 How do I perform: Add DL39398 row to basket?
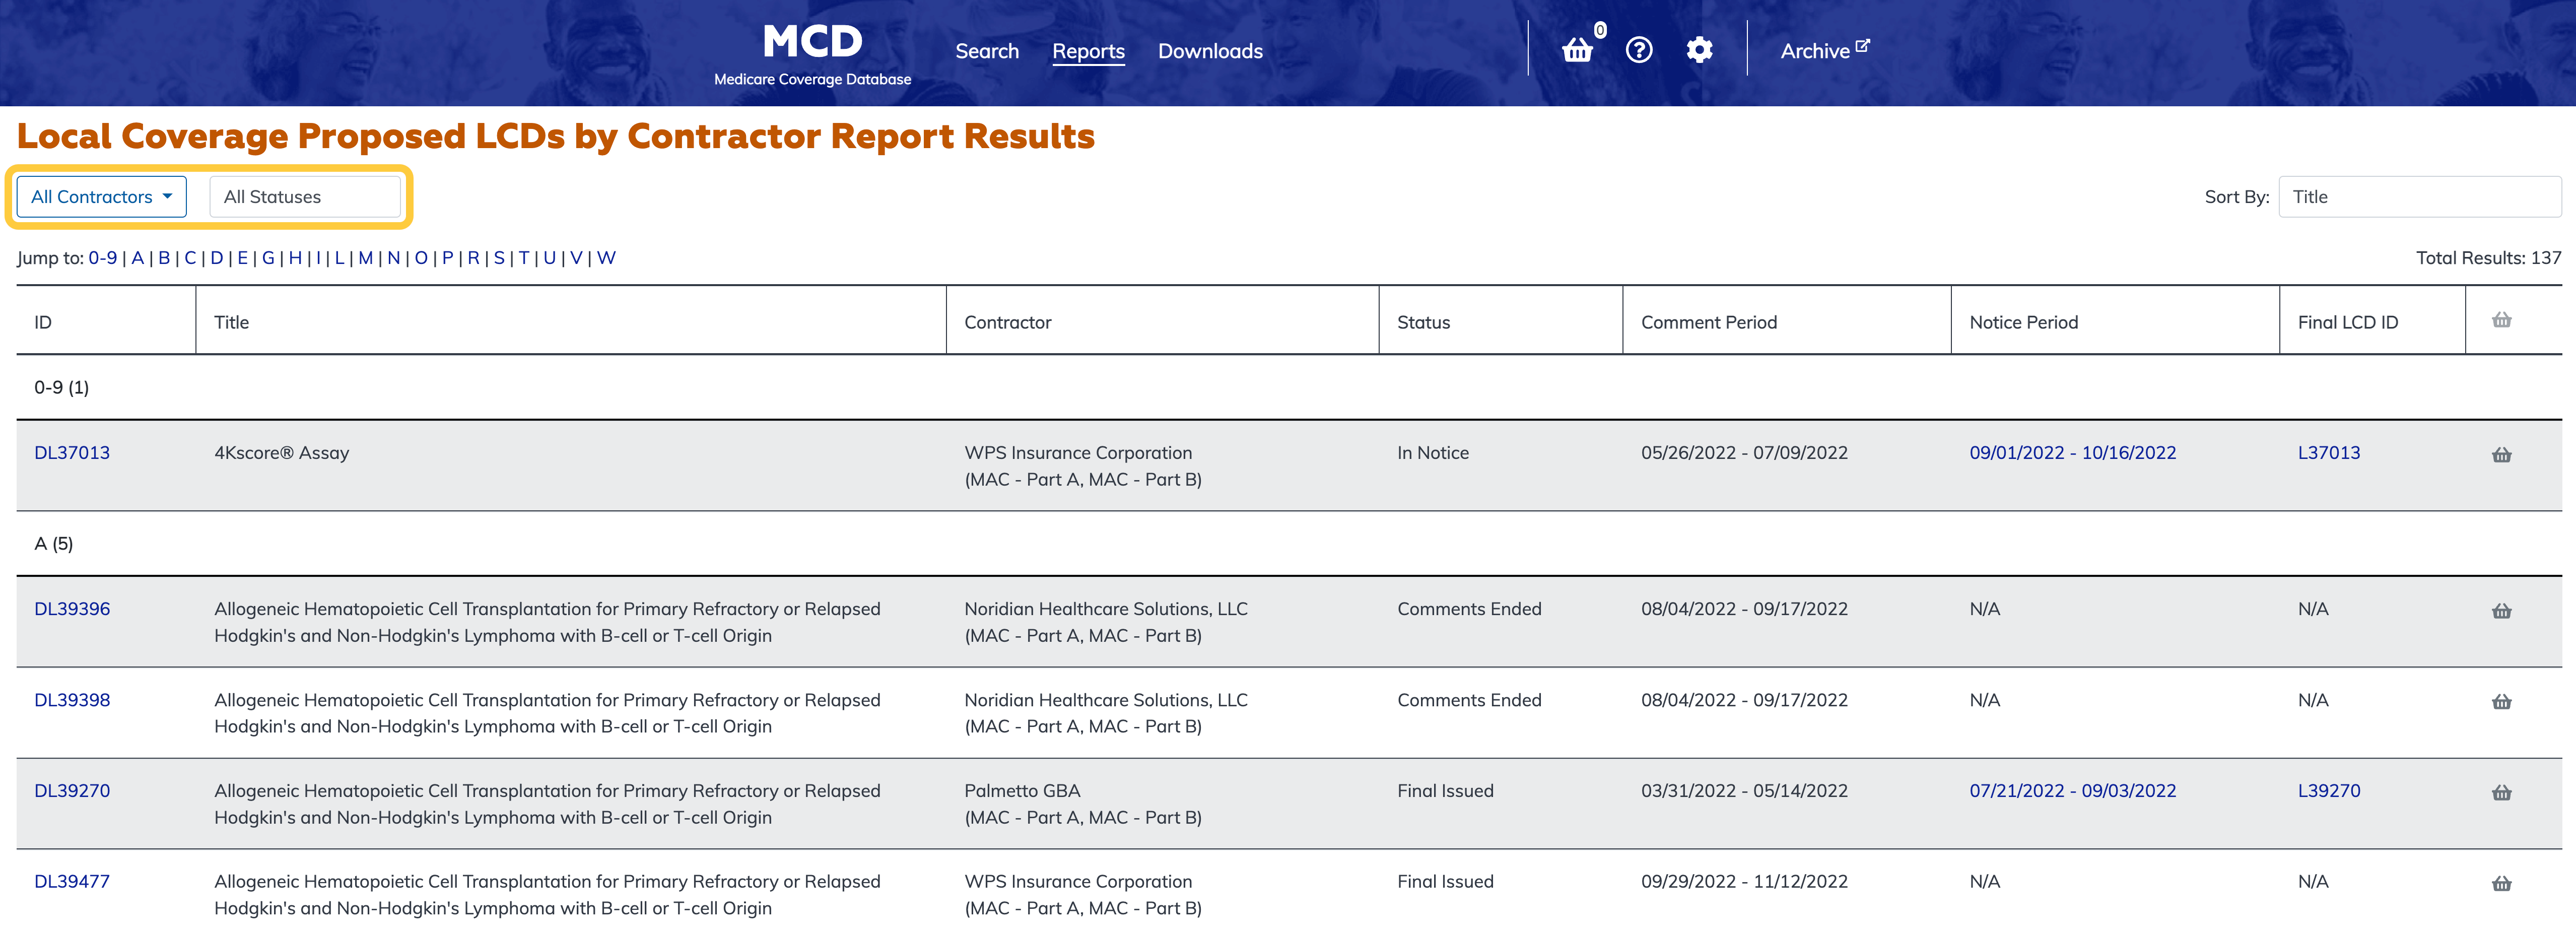point(2501,702)
